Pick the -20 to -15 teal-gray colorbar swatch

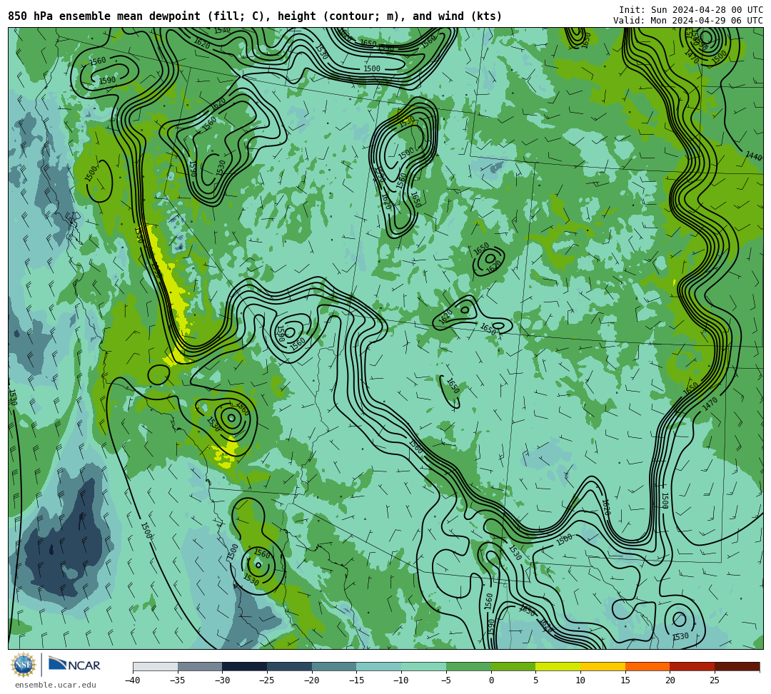(x=334, y=666)
